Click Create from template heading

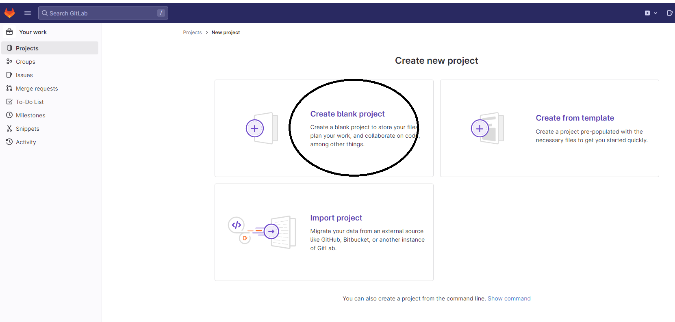[x=575, y=118]
